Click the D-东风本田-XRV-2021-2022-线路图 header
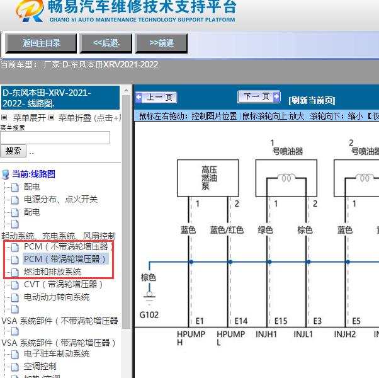The height and width of the screenshot is (378, 379). point(60,98)
